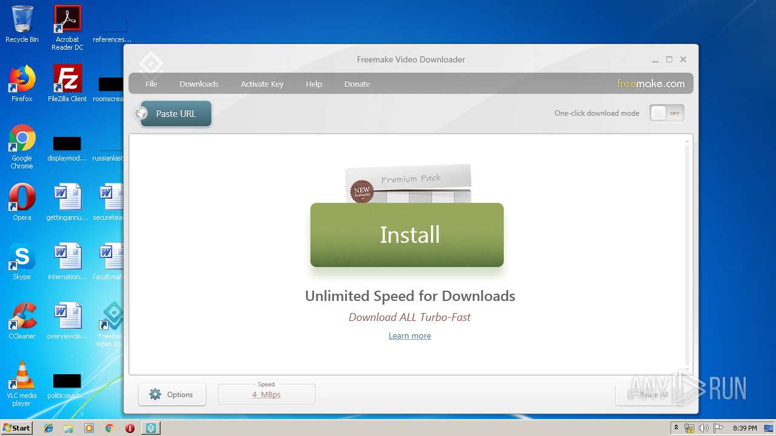Select the VLC media player desktop icon
This screenshot has width=776, height=436.
coord(22,384)
